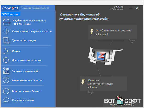Start 'Углубленное сканирование в 1 клик' button
Viewport: 144px width, 108px height.
pos(113,32)
